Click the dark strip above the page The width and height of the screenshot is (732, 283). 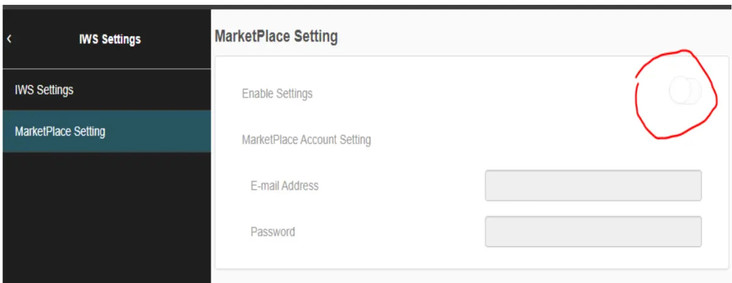(366, 2)
